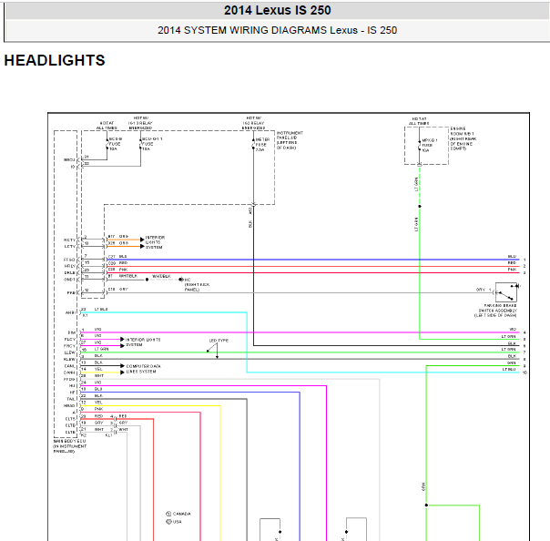Click 'HOT AT ALL TIMES' above left fuse

tap(107, 126)
